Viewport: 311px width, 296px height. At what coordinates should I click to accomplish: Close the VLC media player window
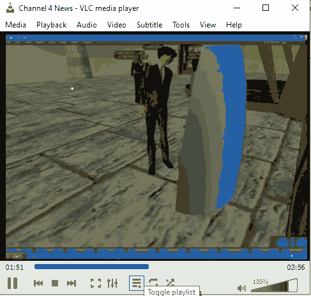tap(295, 8)
